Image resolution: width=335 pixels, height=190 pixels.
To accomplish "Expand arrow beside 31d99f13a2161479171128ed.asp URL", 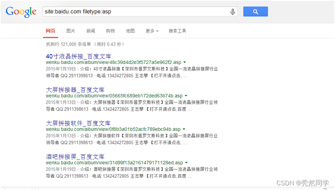I will click(x=186, y=163).
